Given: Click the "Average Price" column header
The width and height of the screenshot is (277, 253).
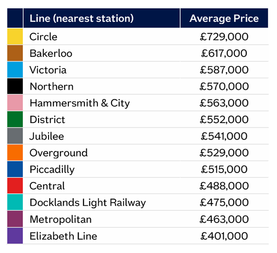Looking at the screenshot, I should click(224, 18).
